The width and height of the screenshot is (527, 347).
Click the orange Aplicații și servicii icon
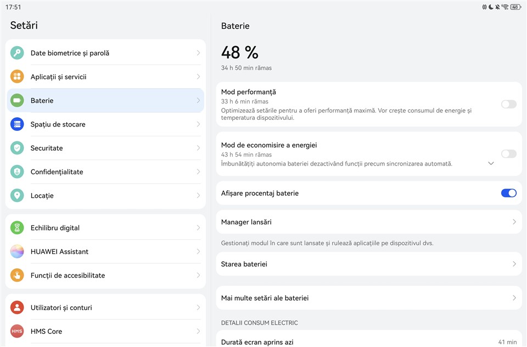point(17,77)
